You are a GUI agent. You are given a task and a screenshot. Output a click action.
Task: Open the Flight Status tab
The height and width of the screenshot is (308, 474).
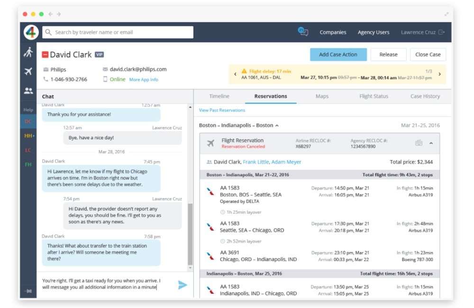(x=374, y=96)
